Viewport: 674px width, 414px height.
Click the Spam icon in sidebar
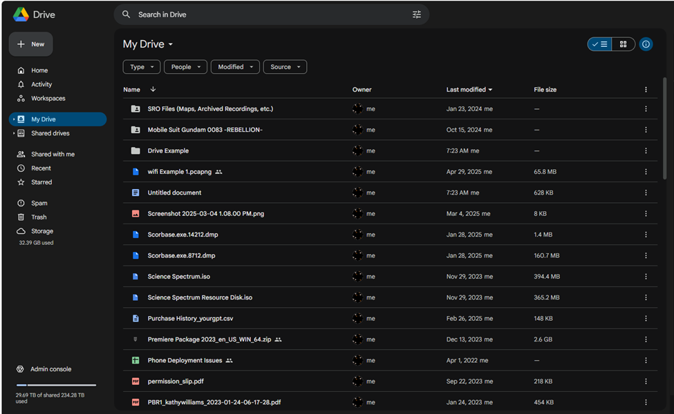[21, 204]
